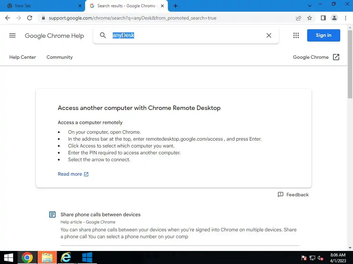Share this page icon in address bar
Screen dimensions: 353x264
pos(299,18)
